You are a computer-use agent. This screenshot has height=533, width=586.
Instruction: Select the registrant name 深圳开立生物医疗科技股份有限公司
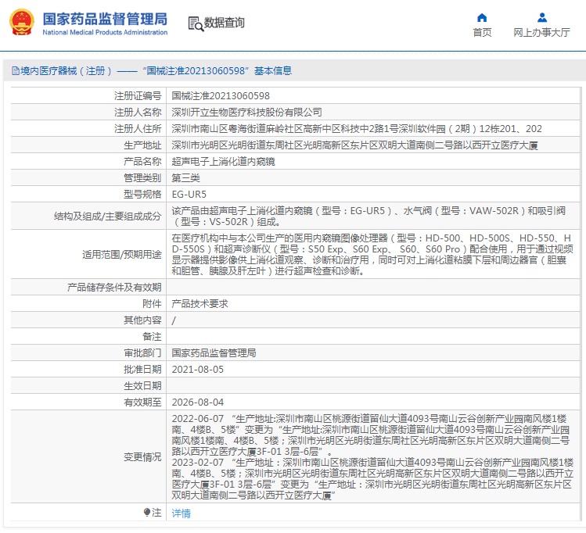tap(246, 113)
